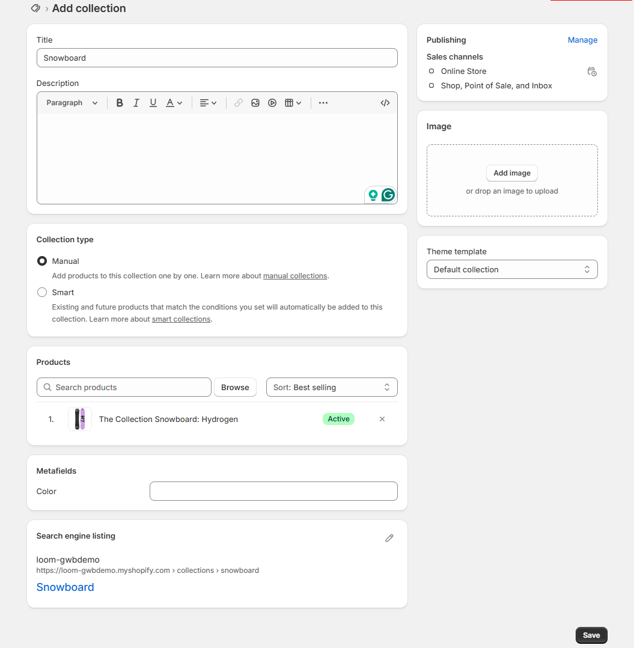Screen dimensions: 634x648
Task: Click the Color metafield input
Action: coord(273,491)
